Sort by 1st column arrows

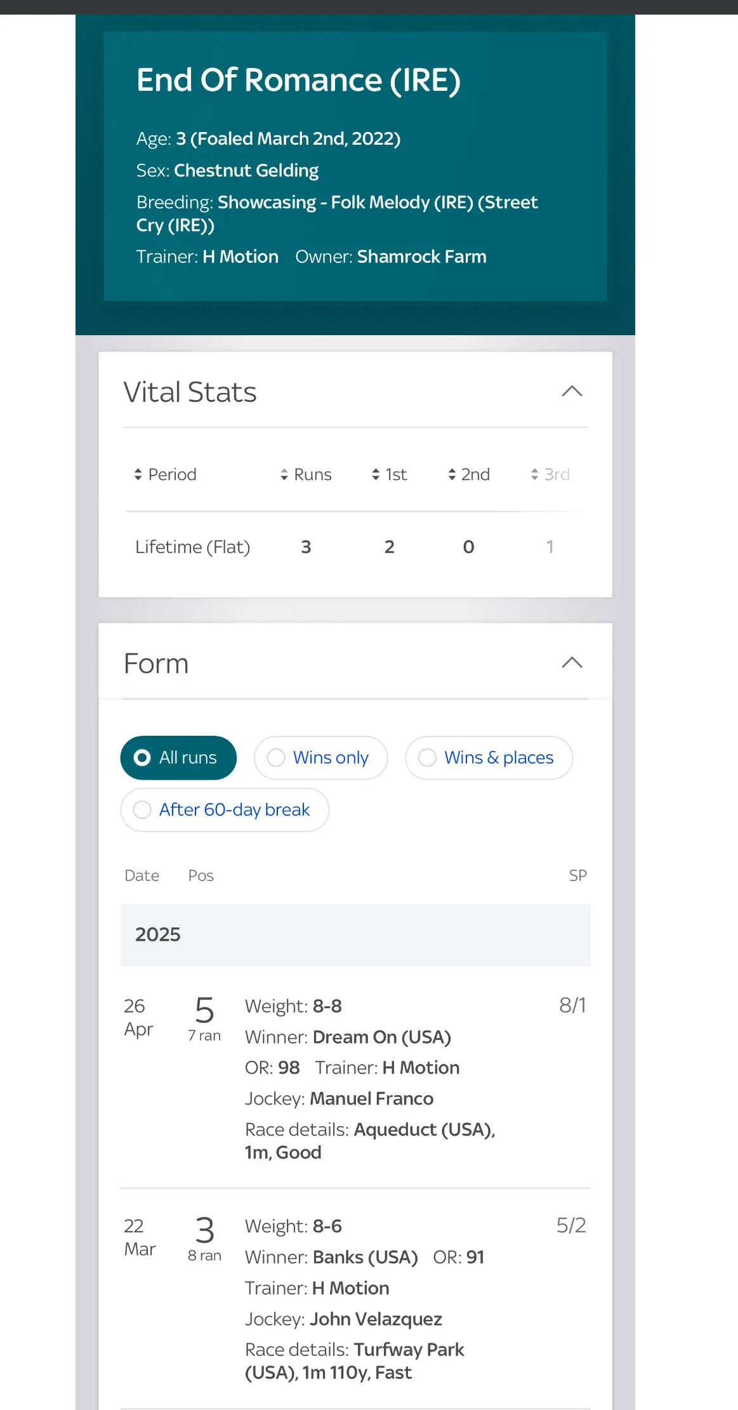376,474
